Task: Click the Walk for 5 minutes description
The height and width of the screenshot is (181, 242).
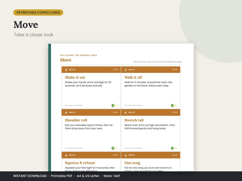Action: coord(148,84)
